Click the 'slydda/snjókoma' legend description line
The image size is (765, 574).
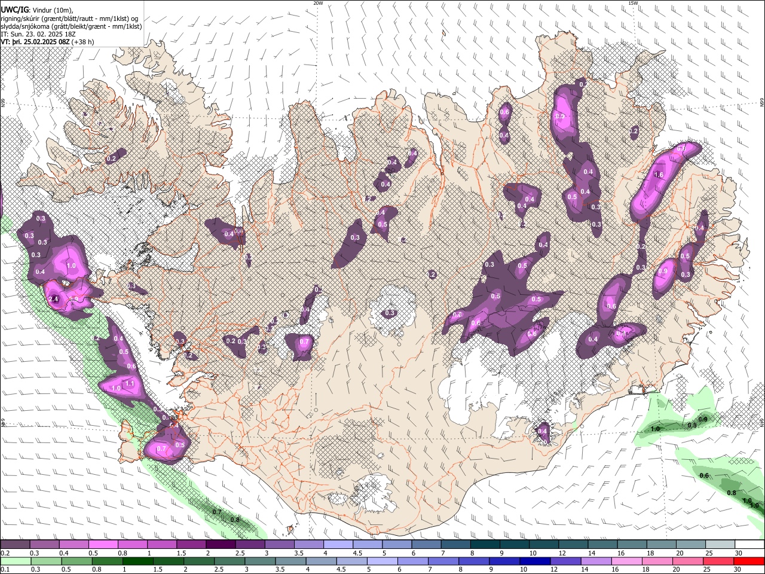(71, 26)
